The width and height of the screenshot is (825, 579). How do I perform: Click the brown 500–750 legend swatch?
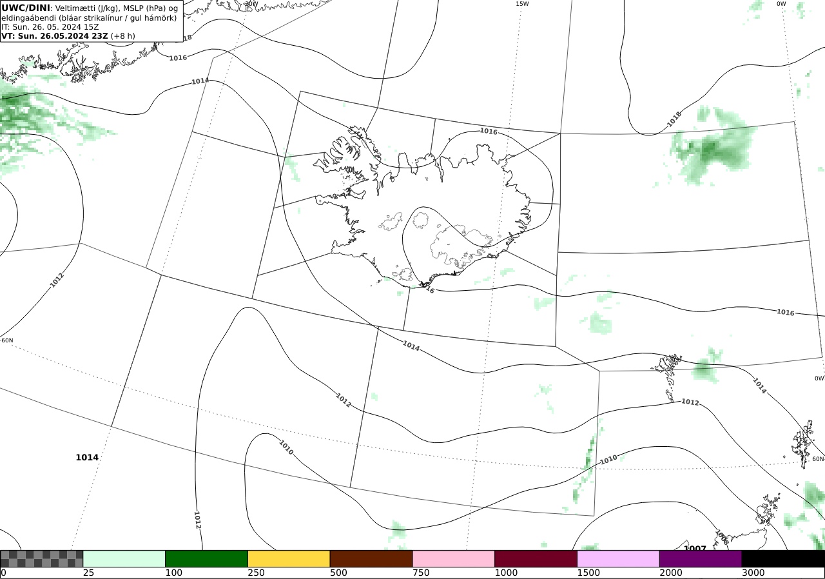pos(371,558)
